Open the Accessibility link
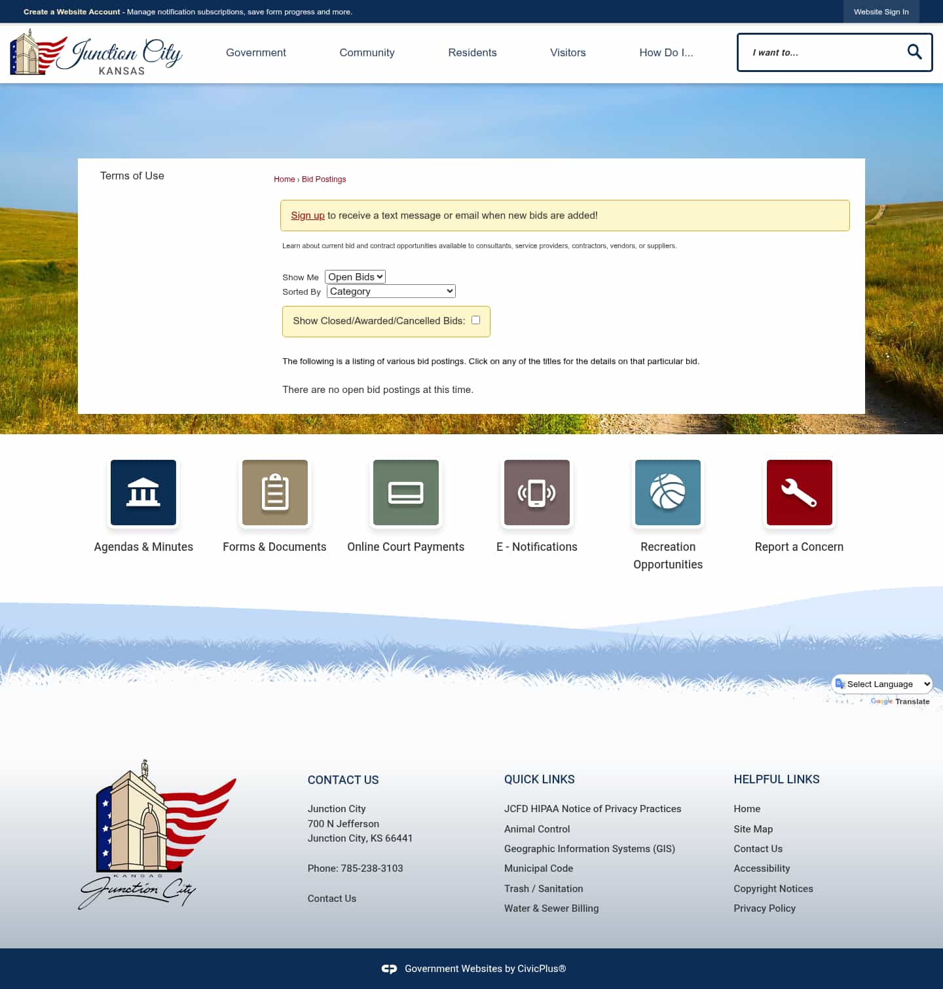The width and height of the screenshot is (943, 989). (x=762, y=868)
